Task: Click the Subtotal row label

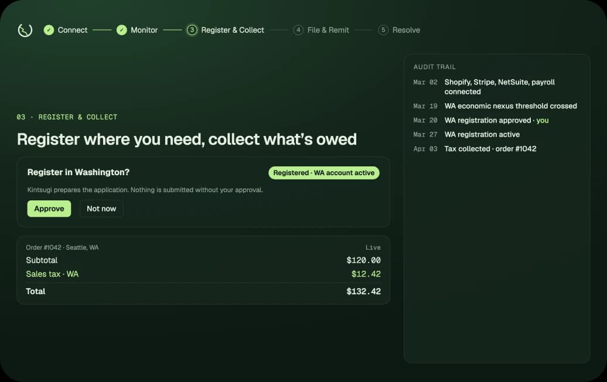Action: (x=42, y=260)
